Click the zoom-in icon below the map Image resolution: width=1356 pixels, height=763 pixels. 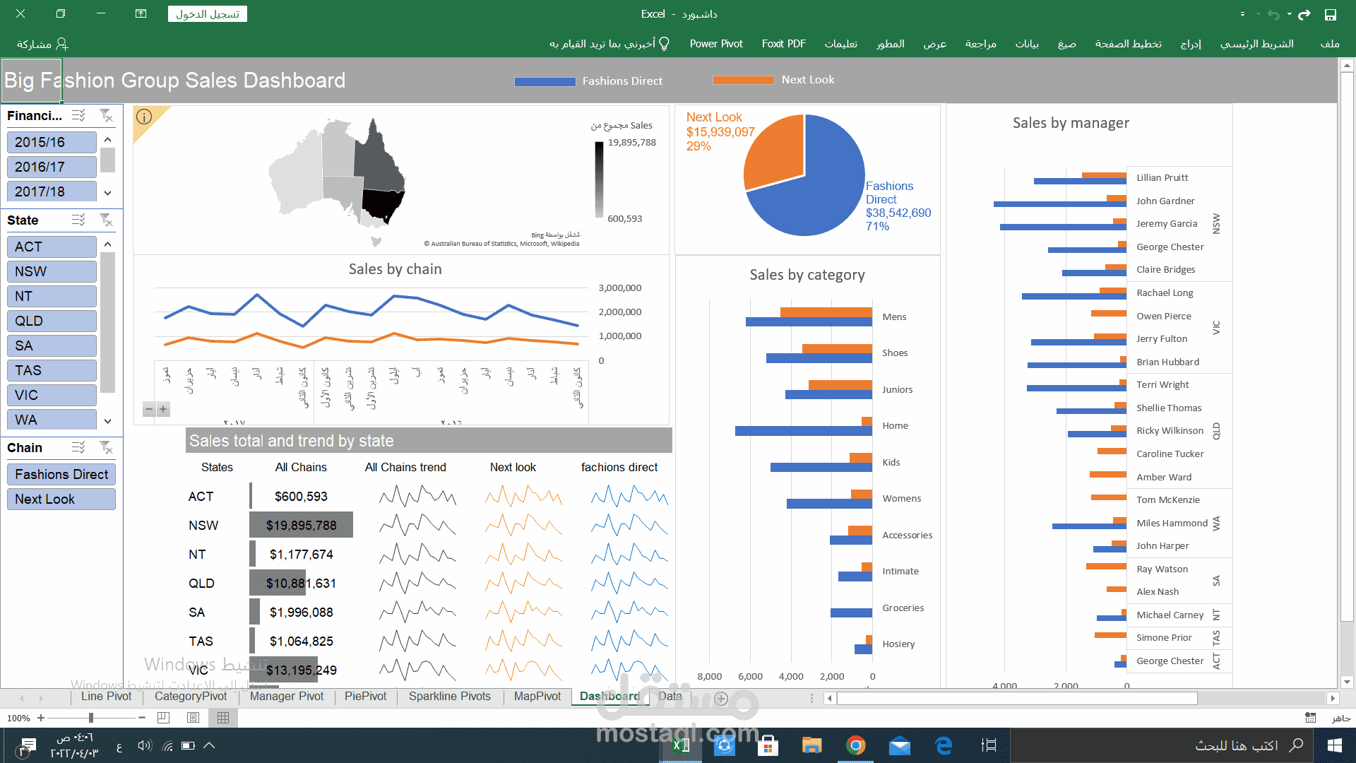164,409
